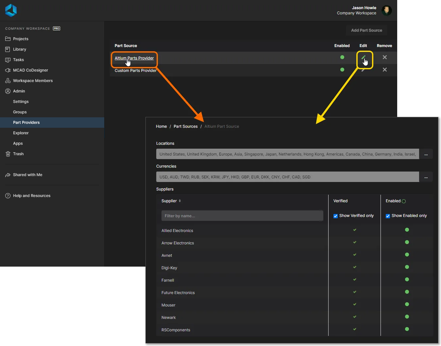
Task: Toggle enabled dot for Farnell
Action: (x=407, y=279)
